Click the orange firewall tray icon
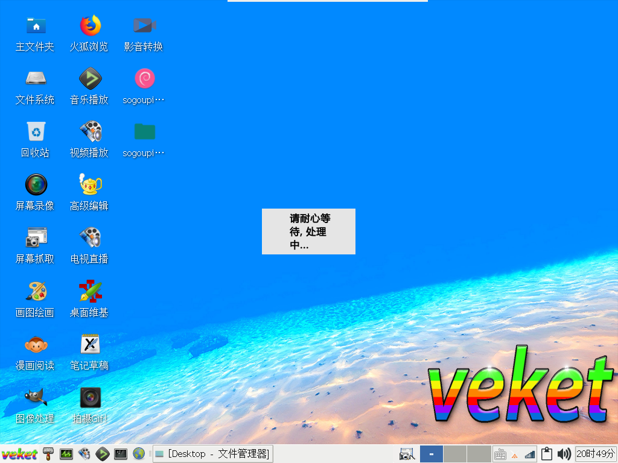This screenshot has width=618, height=463. [514, 455]
